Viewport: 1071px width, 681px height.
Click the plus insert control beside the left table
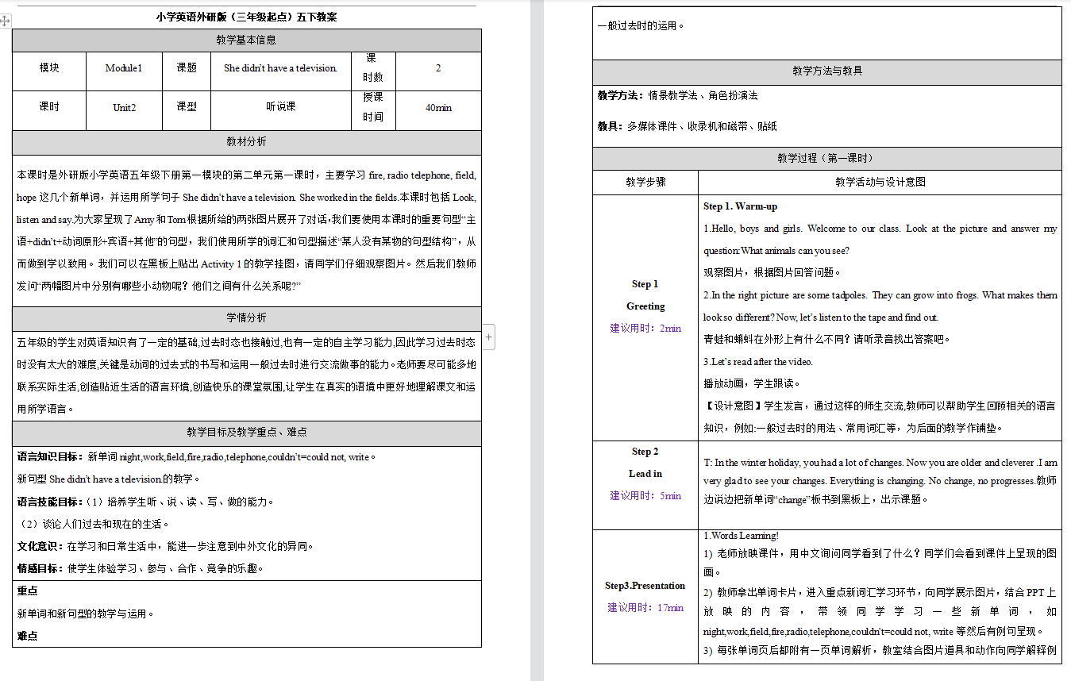click(488, 337)
